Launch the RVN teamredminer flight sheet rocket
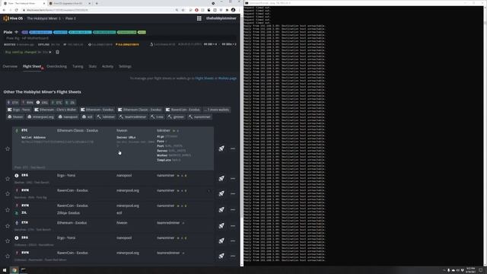This screenshot has height=274, width=487. (x=221, y=256)
